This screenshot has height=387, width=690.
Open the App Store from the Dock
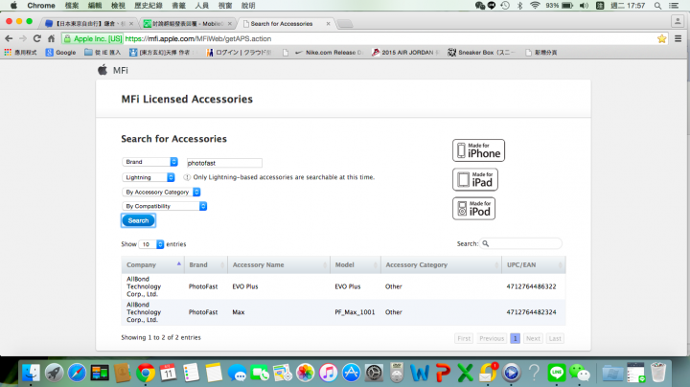(351, 373)
